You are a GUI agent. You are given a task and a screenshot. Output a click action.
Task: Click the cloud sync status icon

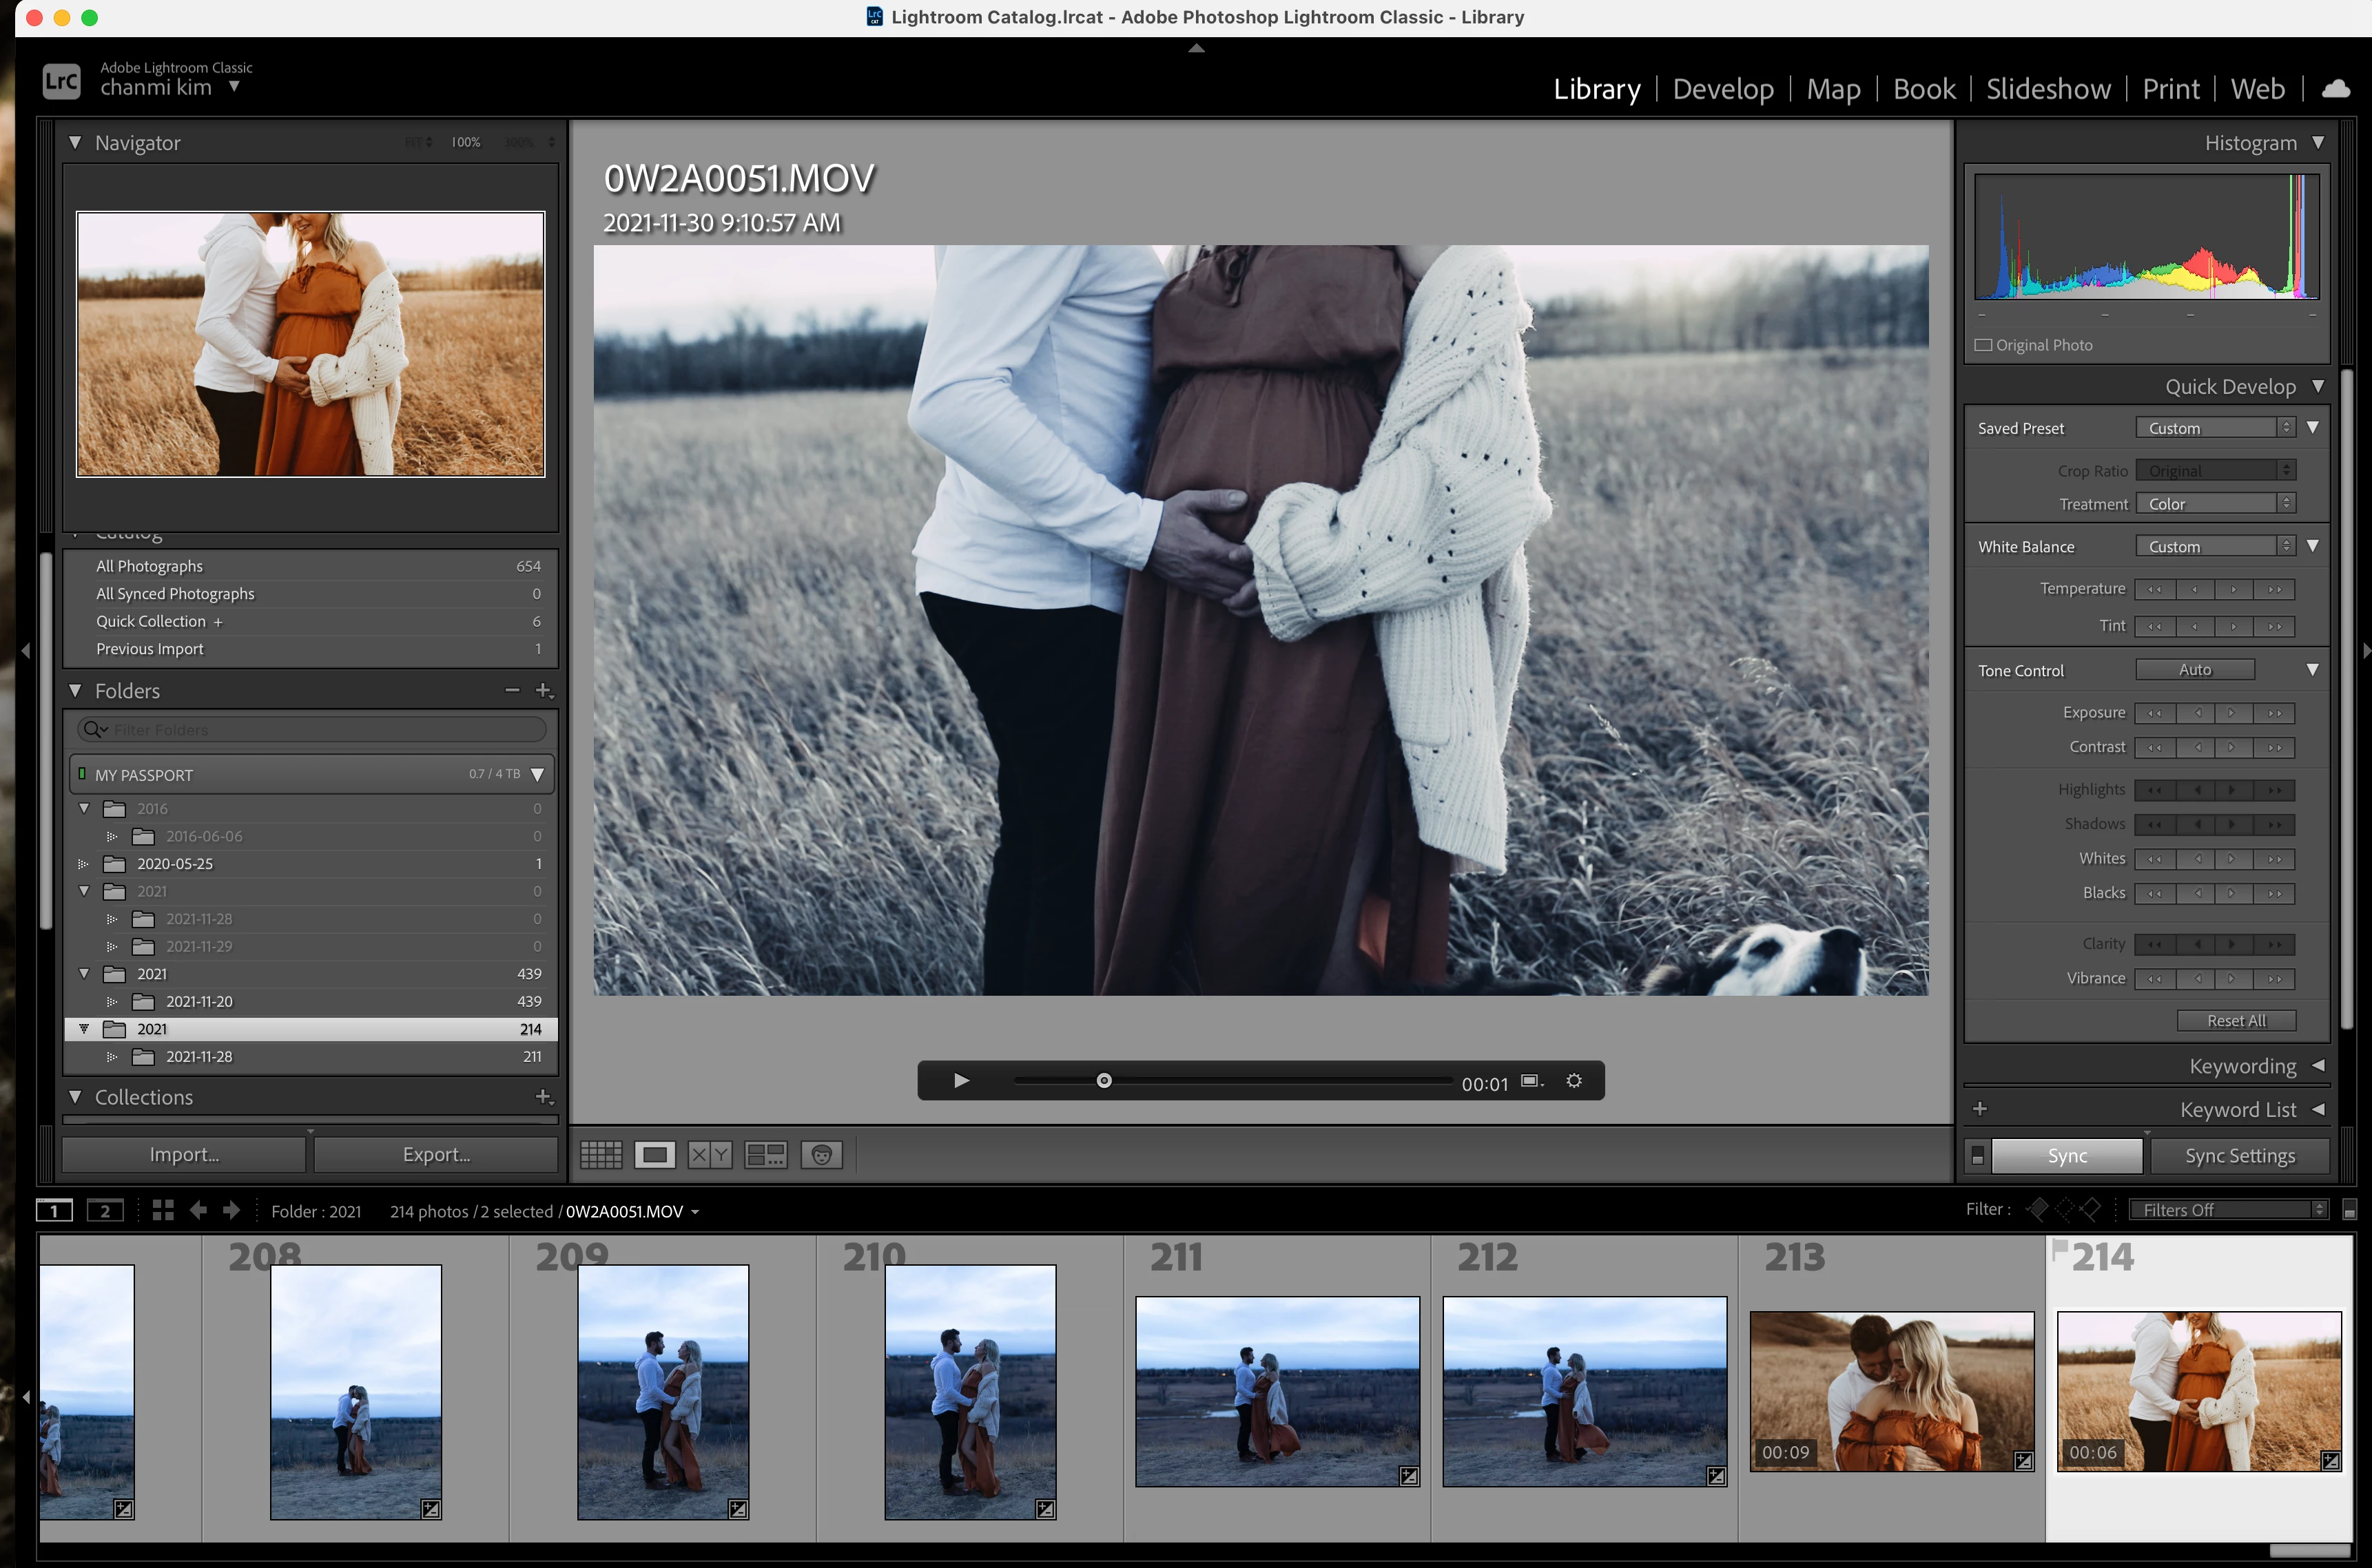pyautogui.click(x=2336, y=89)
